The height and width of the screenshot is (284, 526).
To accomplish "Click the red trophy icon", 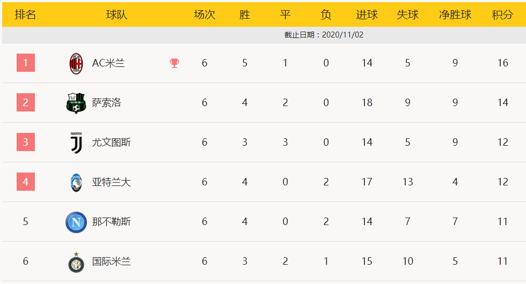I will 174,63.
